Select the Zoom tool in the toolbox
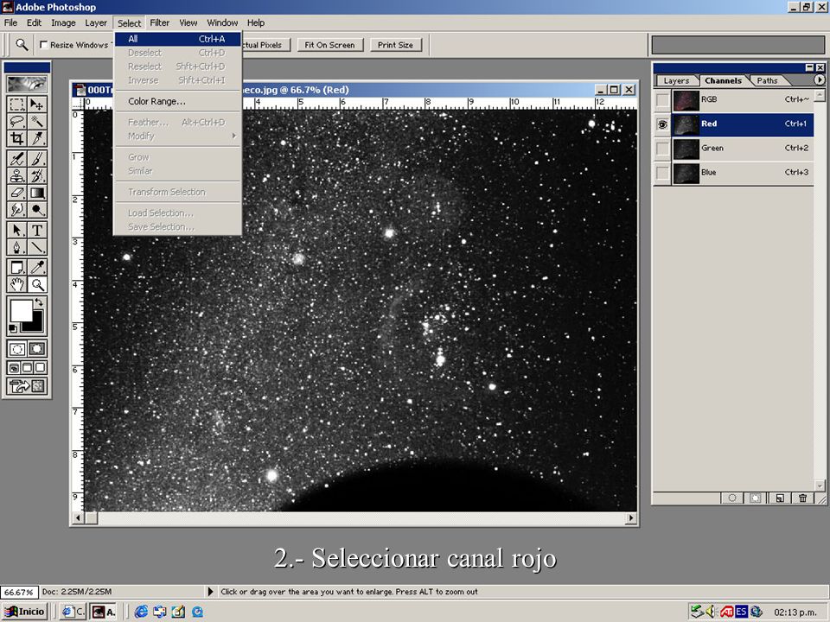The height and width of the screenshot is (622, 830). tap(37, 284)
